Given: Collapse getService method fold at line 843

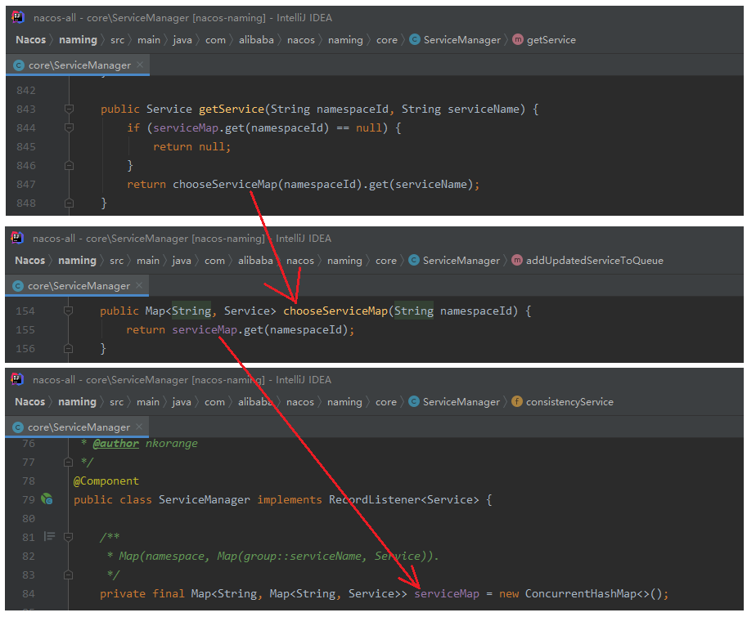Looking at the screenshot, I should [69, 109].
